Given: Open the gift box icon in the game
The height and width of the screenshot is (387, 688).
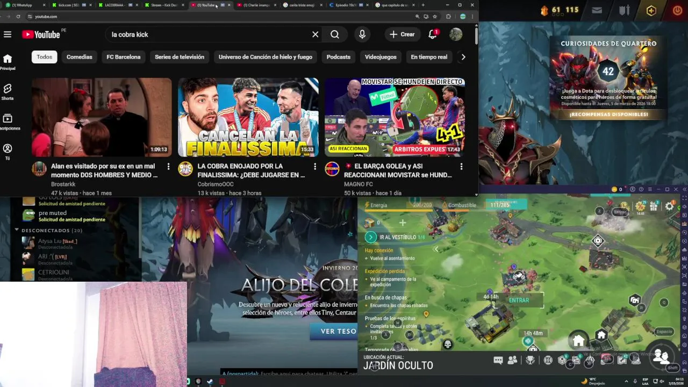Looking at the screenshot, I should 654,206.
